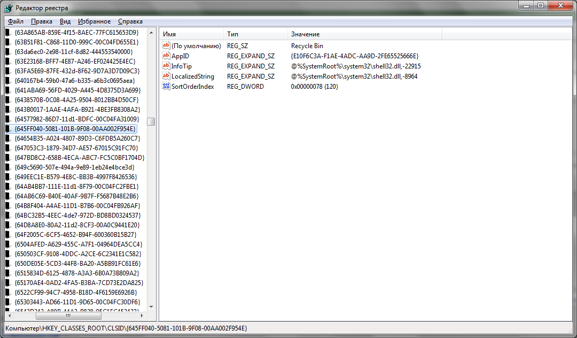
Task: Open the Правка menu
Action: (42, 21)
